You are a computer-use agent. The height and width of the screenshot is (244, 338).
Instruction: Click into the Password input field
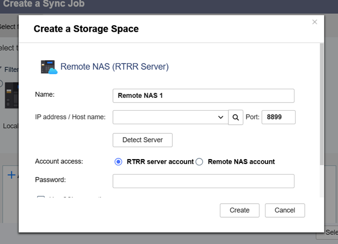(x=203, y=181)
